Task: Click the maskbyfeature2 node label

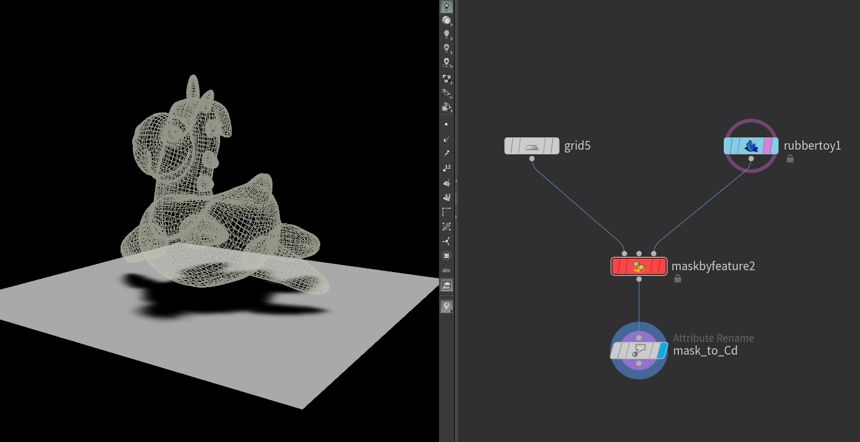Action: click(x=713, y=266)
